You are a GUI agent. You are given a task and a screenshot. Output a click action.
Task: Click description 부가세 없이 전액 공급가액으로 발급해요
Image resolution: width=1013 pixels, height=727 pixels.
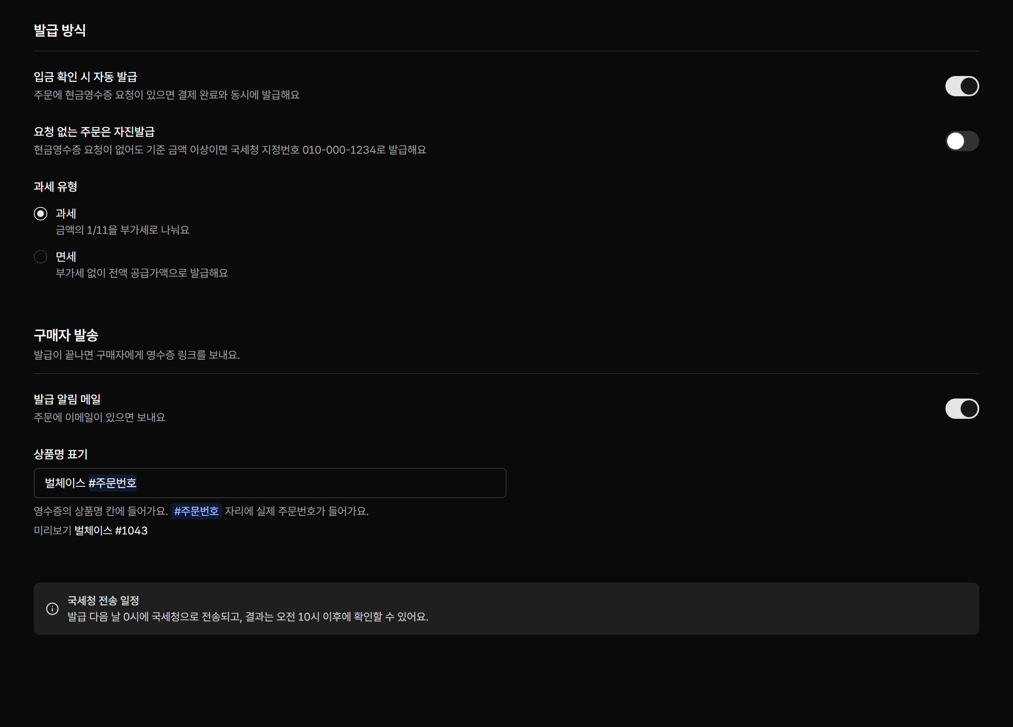pyautogui.click(x=141, y=273)
